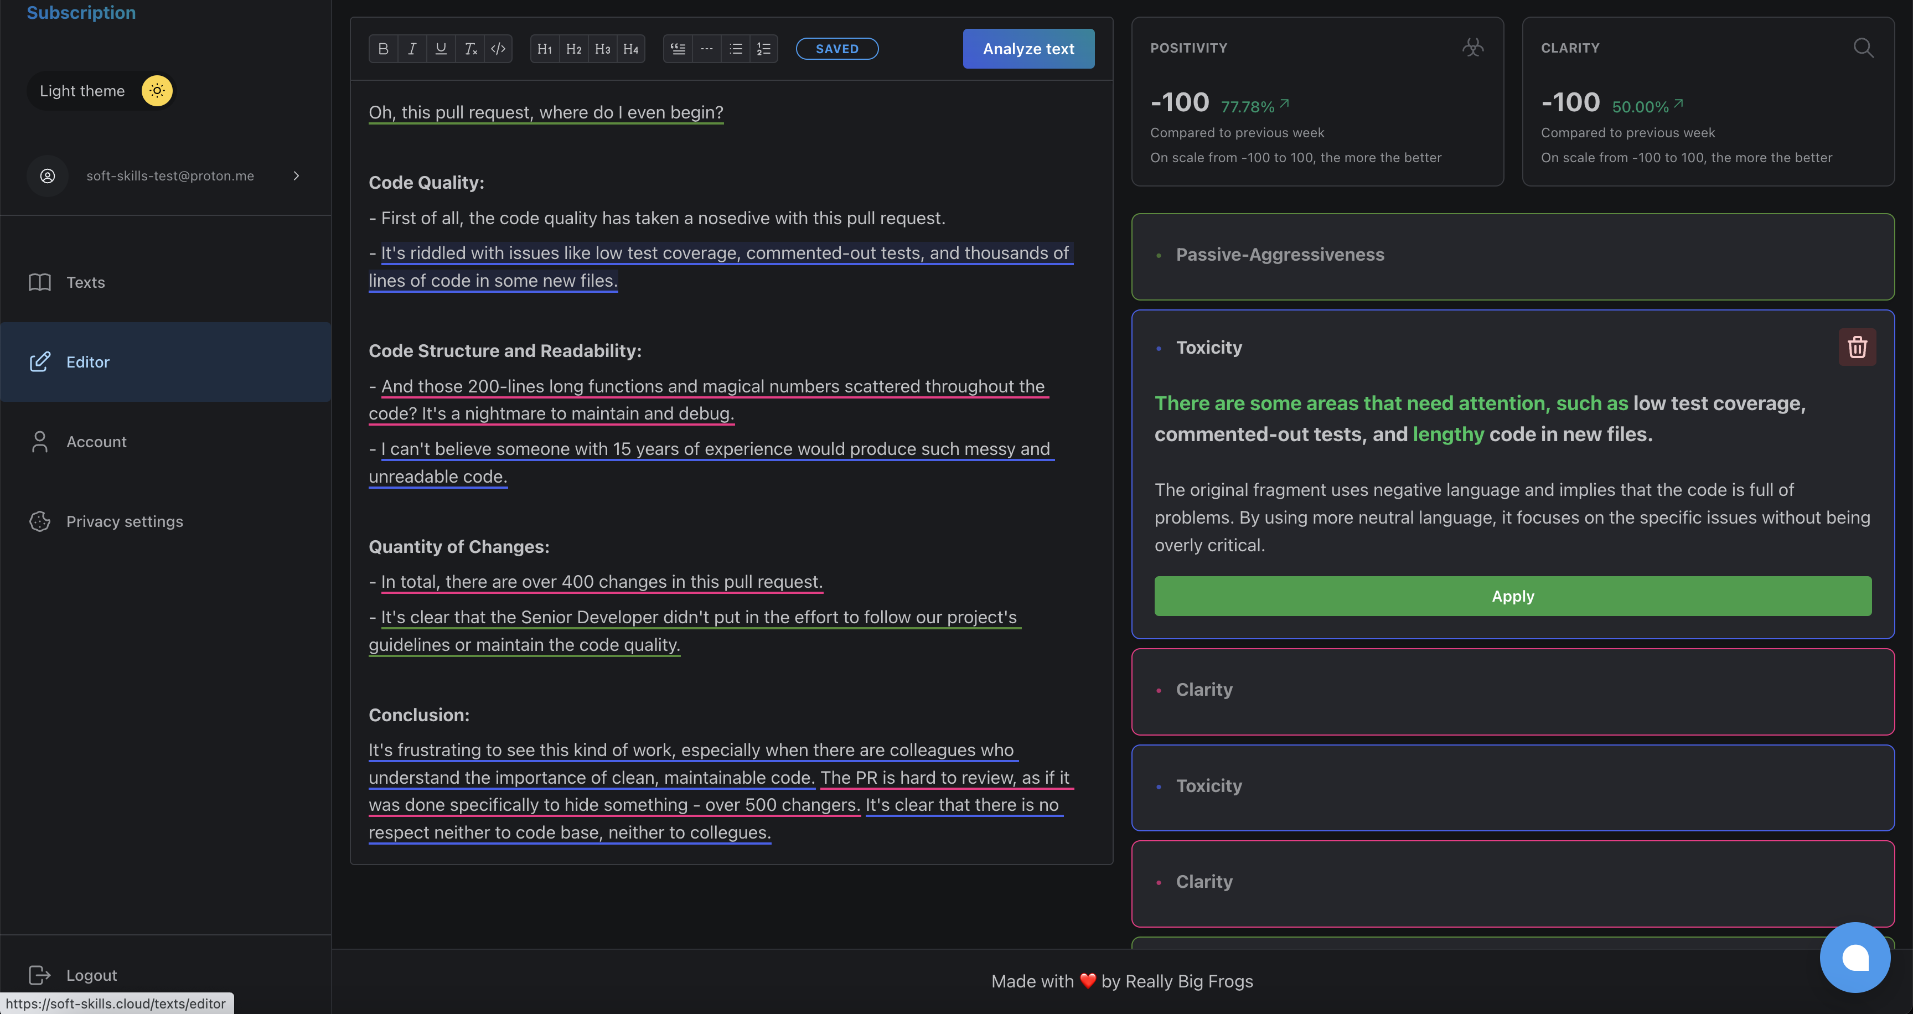
Task: Click the highlighted 'It's riddled with issues' sentence
Action: pyautogui.click(x=720, y=266)
